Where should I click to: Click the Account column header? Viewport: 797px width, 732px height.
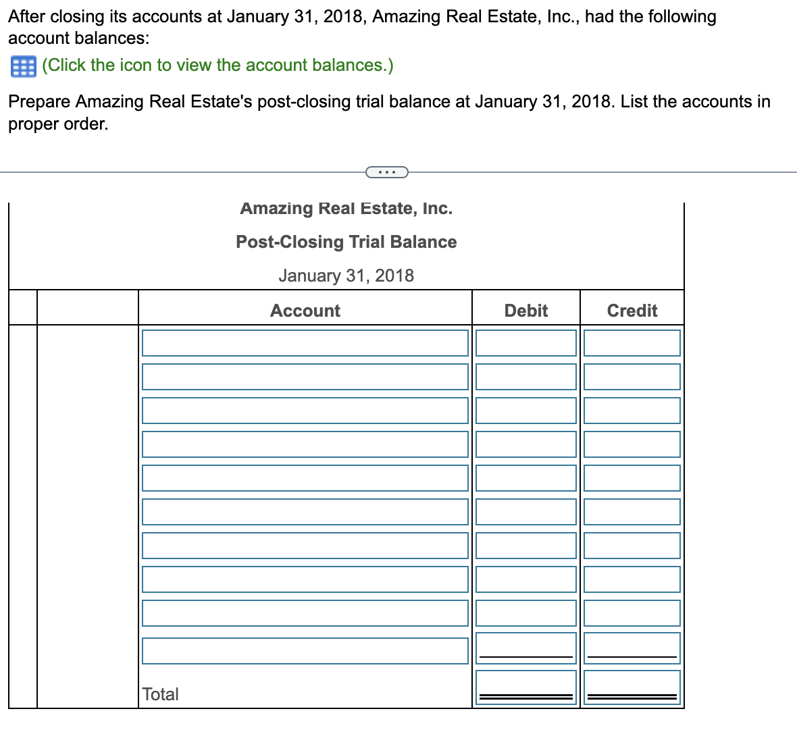[305, 310]
